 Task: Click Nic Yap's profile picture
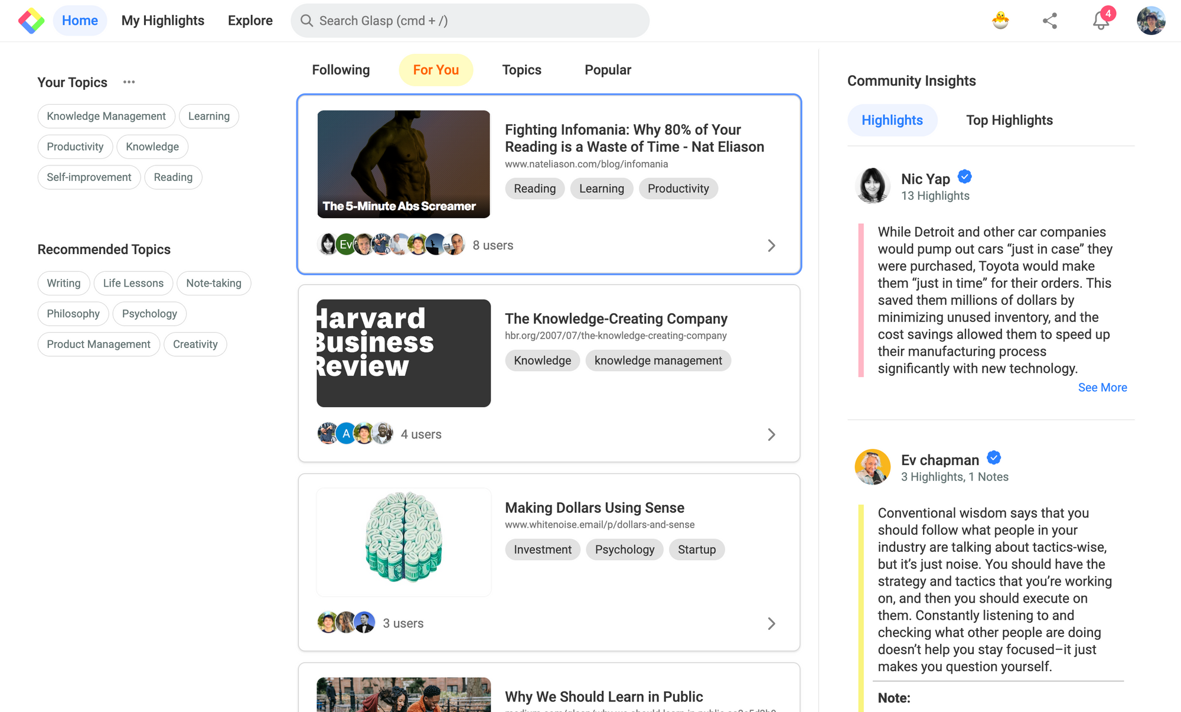click(x=873, y=186)
